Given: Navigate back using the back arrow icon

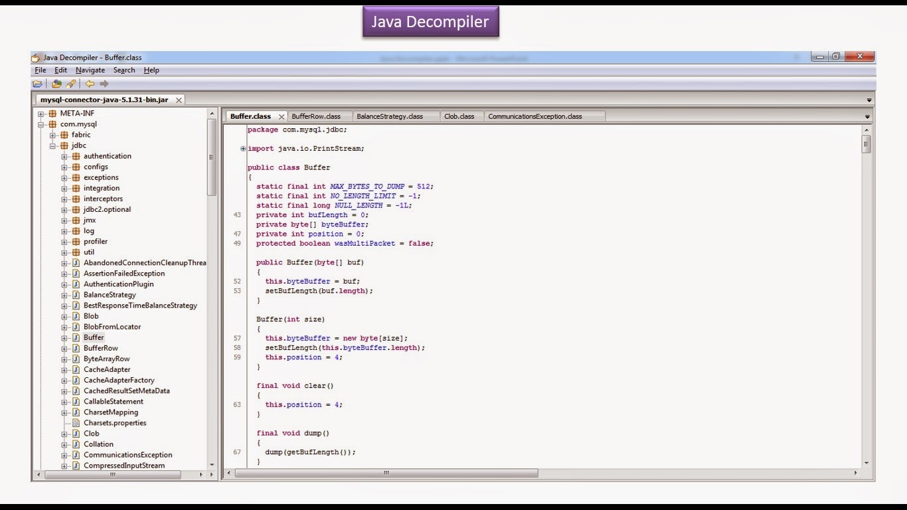Looking at the screenshot, I should (90, 84).
